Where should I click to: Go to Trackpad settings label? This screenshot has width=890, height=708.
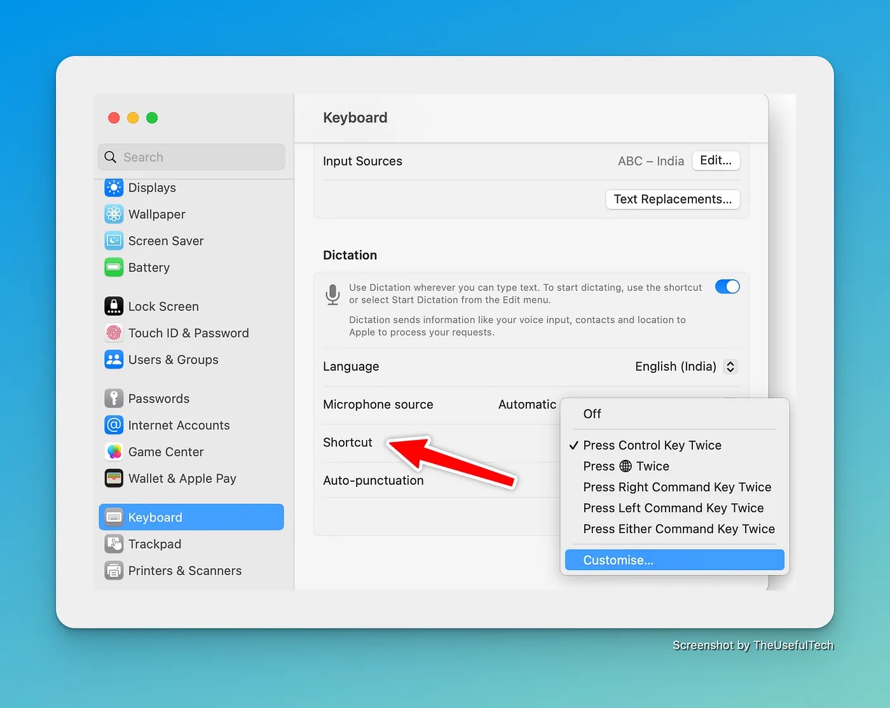click(154, 545)
